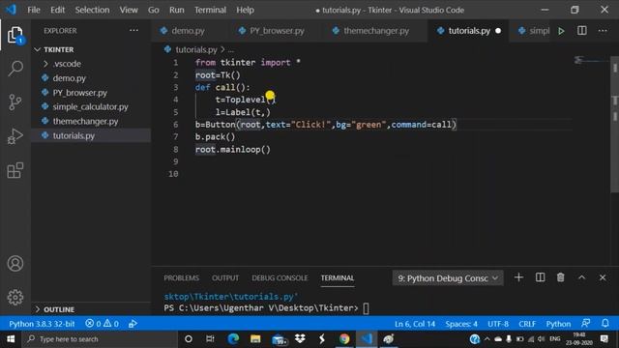Open Explorer views and more actions ellipsis
619x348 pixels.
133,30
